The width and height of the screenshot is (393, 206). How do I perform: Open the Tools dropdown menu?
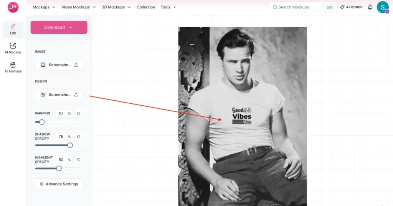tap(168, 7)
